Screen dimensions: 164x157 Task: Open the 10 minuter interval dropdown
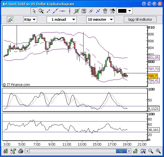pyautogui.click(x=100, y=19)
